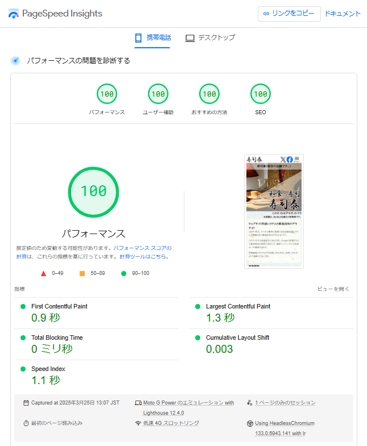Open the ドキュメント link
This screenshot has height=446, width=367.
tap(343, 14)
